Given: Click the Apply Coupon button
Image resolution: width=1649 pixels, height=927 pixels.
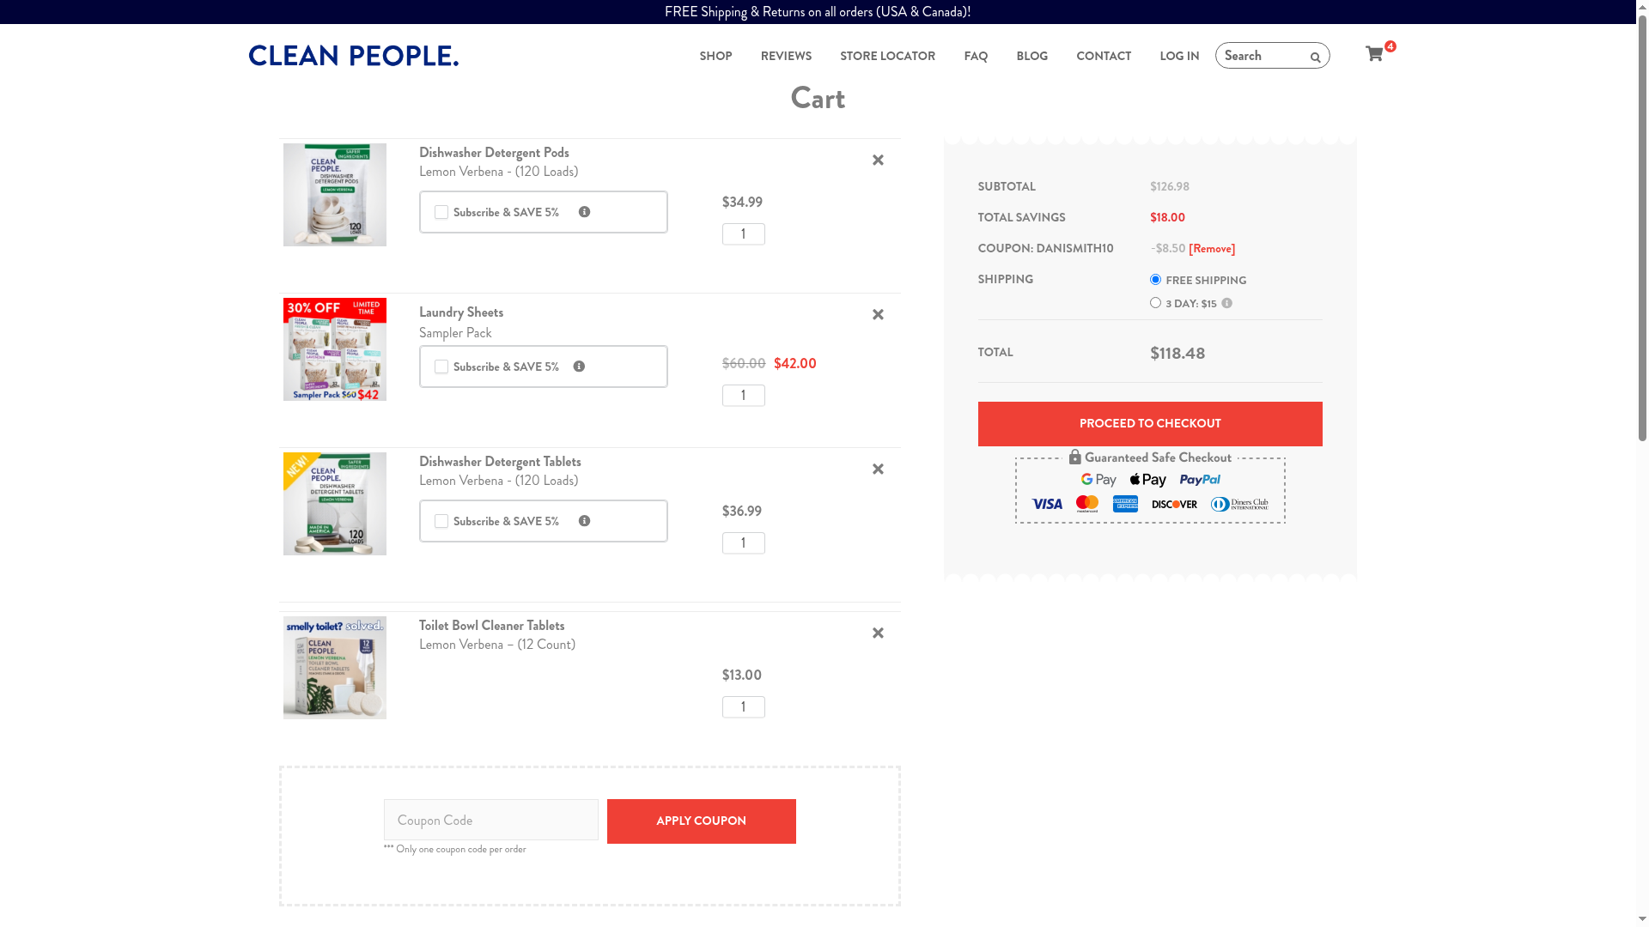Looking at the screenshot, I should point(702,821).
